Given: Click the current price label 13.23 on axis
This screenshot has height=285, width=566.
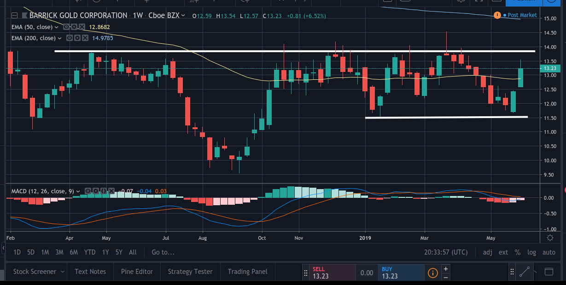Looking at the screenshot, I should click(x=551, y=68).
